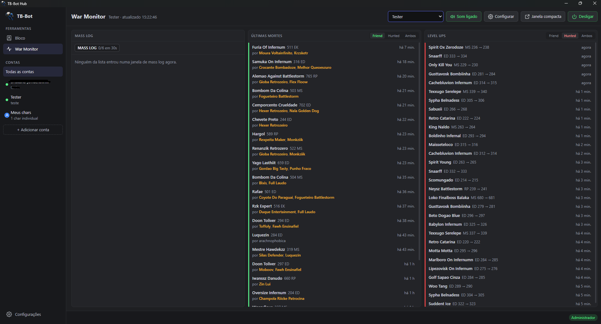Click the Administrador badge
The image size is (601, 324).
pos(583,318)
